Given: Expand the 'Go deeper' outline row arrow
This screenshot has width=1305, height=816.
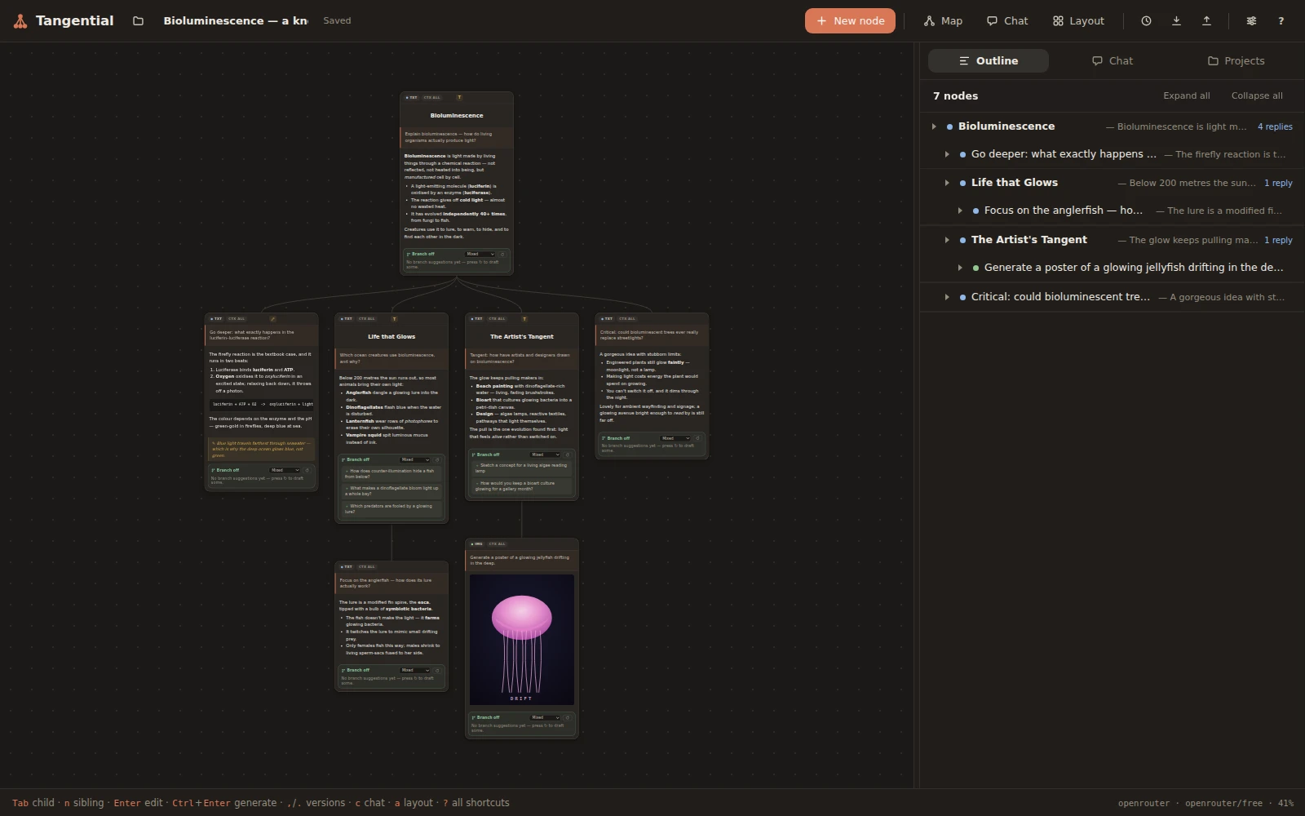Looking at the screenshot, I should point(947,154).
